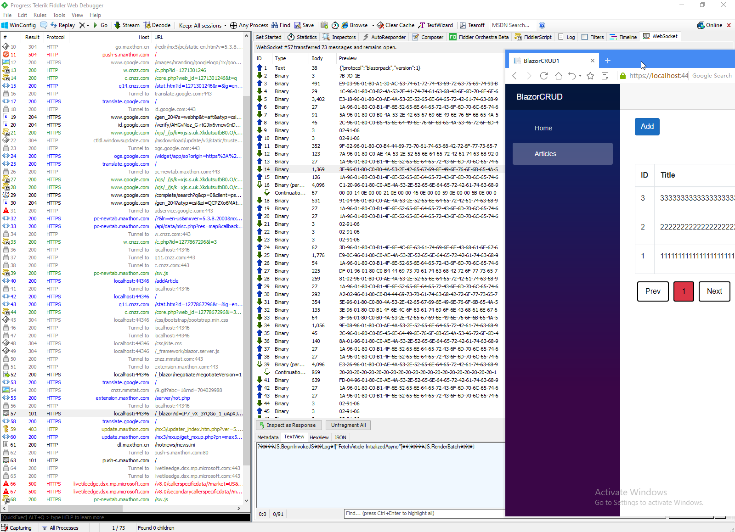The image size is (735, 532).
Task: Open the View menu
Action: 78,15
